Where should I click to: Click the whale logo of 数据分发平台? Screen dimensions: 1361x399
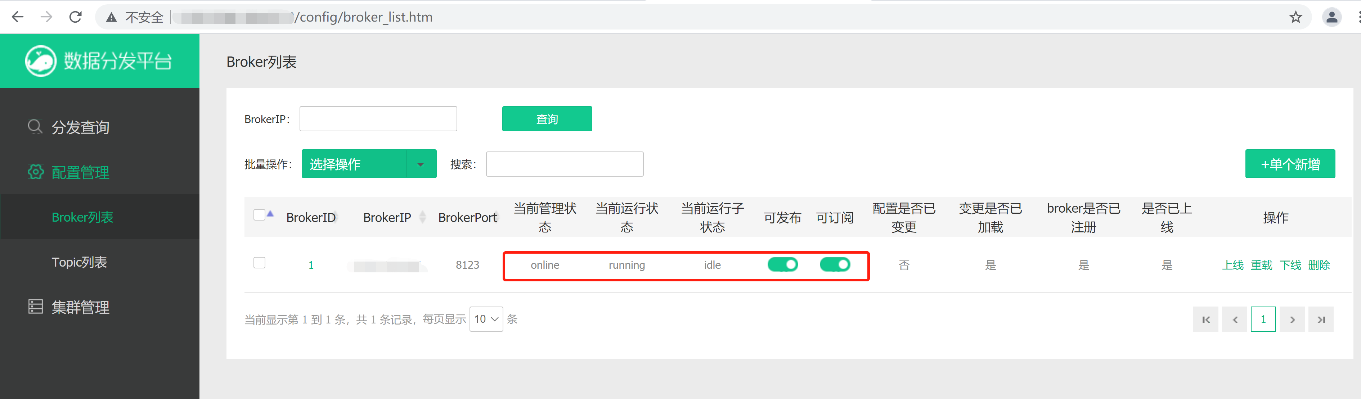[41, 61]
